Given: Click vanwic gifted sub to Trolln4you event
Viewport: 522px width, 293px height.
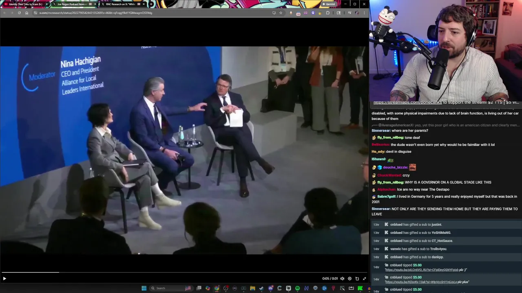Looking at the screenshot, I should point(447,249).
